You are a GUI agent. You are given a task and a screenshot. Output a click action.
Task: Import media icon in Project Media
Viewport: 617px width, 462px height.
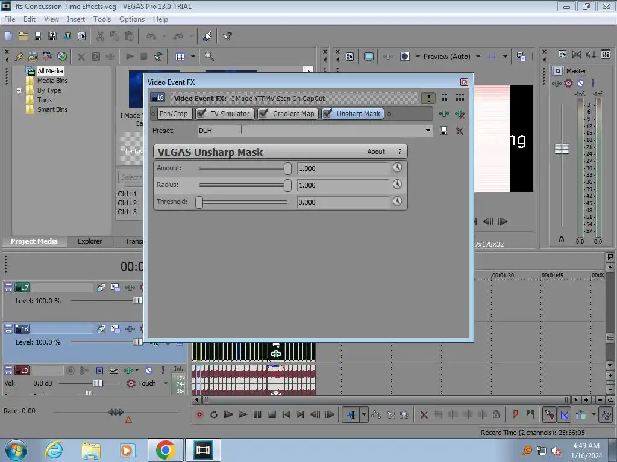click(x=33, y=56)
